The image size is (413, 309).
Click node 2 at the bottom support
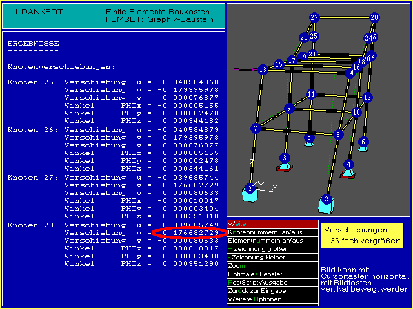(x=327, y=199)
